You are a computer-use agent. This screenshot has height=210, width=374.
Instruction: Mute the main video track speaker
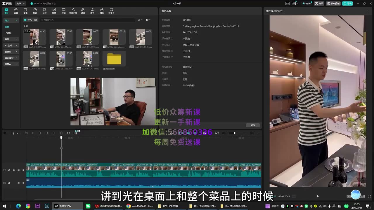(x=18, y=170)
